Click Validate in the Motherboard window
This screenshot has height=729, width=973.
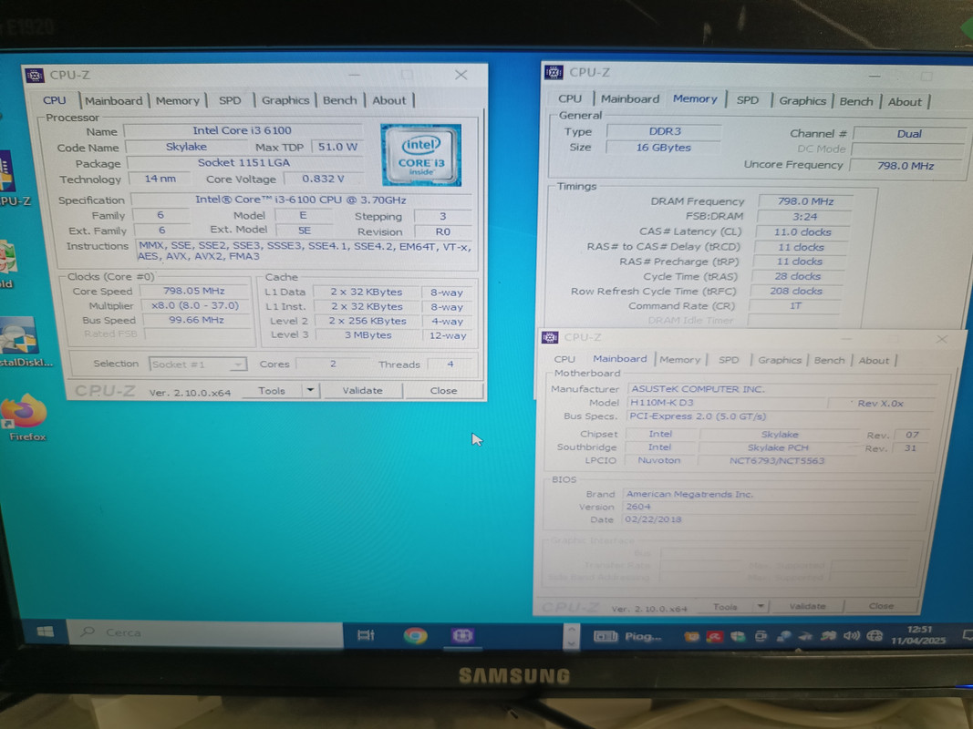(x=807, y=606)
